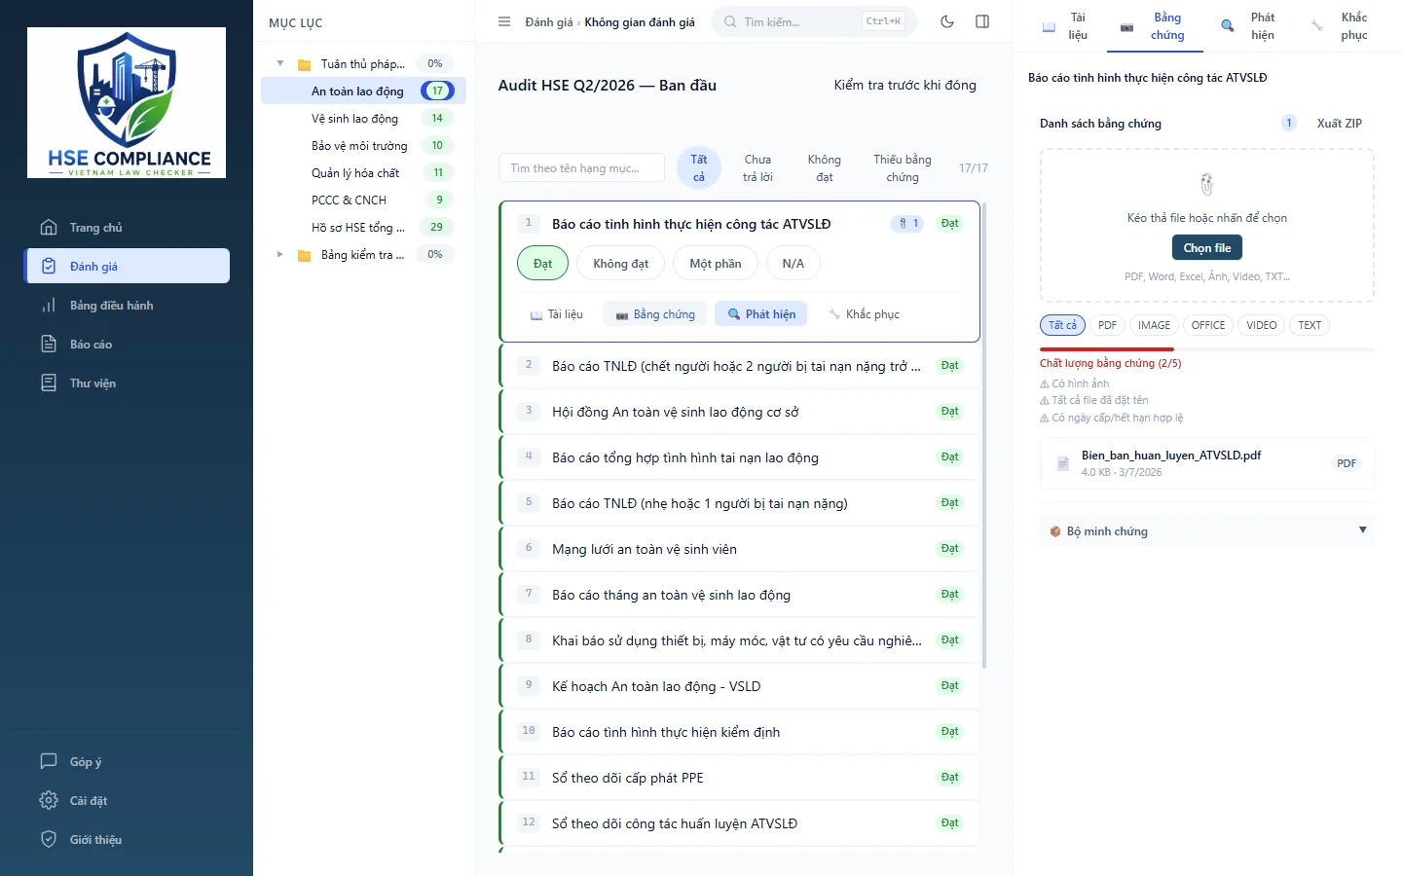
Task: Filter evidence by IMAGE type
Action: [x=1155, y=325]
